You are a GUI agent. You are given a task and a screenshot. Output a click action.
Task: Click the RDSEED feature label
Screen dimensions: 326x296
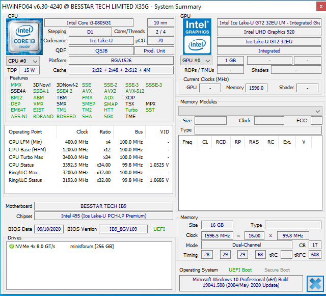(66, 117)
